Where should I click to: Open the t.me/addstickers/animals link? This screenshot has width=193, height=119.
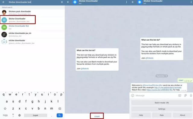[x=168, y=88]
